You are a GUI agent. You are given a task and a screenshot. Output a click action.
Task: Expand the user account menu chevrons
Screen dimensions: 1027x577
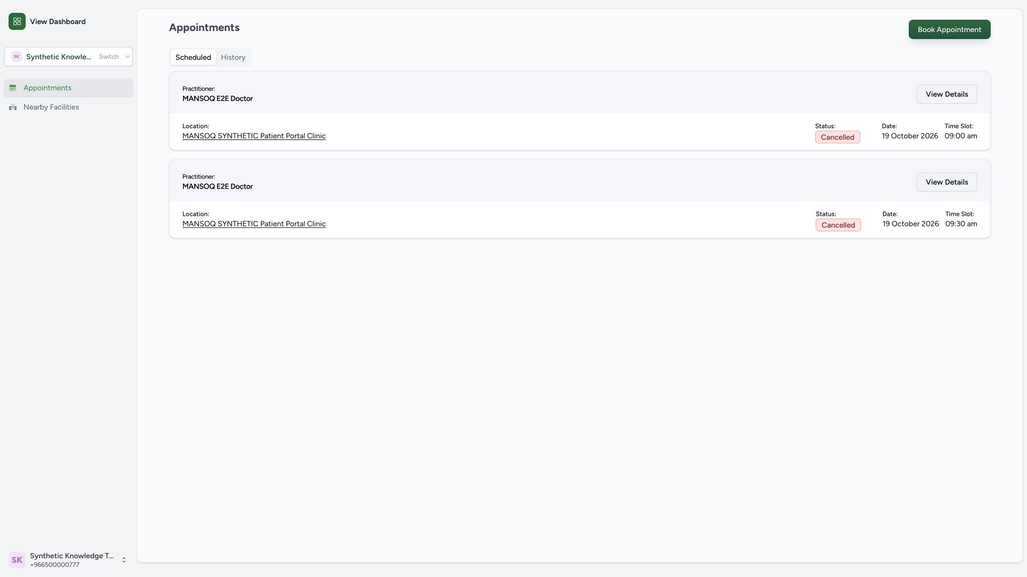click(x=124, y=560)
